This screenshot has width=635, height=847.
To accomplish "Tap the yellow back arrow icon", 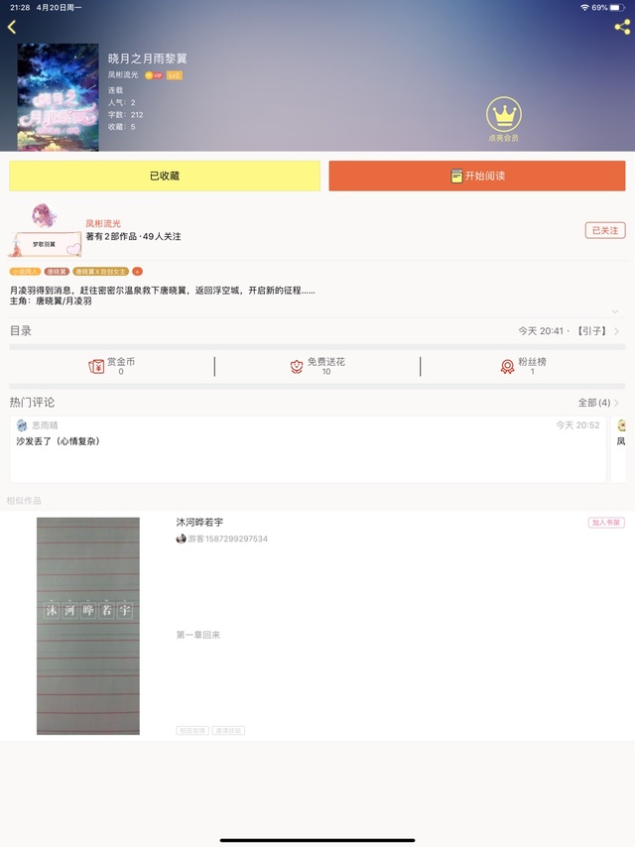I will 12,27.
